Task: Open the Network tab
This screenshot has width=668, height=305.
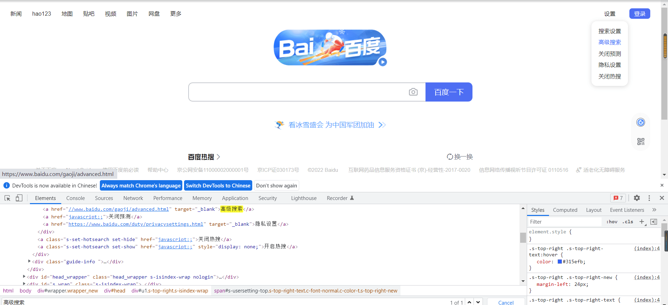Action: pyautogui.click(x=133, y=198)
